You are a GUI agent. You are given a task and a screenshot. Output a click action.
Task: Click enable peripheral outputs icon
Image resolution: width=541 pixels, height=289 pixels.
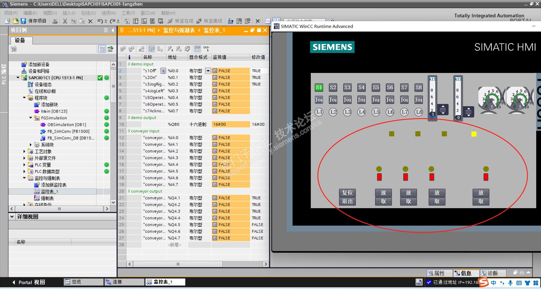[187, 49]
